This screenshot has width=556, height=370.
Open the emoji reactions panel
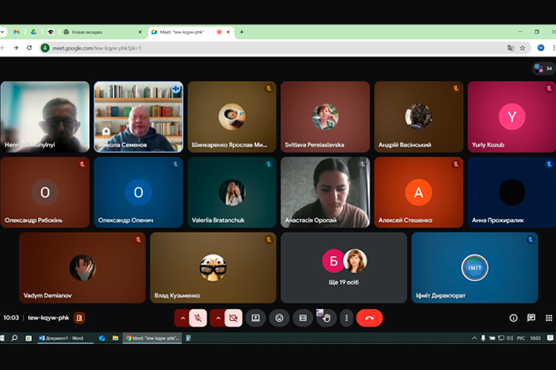(x=279, y=318)
